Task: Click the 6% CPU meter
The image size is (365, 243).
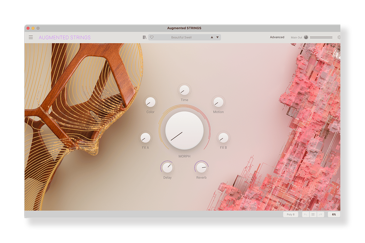Action: click(x=334, y=214)
